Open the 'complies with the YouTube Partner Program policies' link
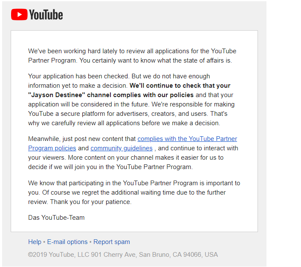The height and width of the screenshot is (267, 301). [187, 139]
